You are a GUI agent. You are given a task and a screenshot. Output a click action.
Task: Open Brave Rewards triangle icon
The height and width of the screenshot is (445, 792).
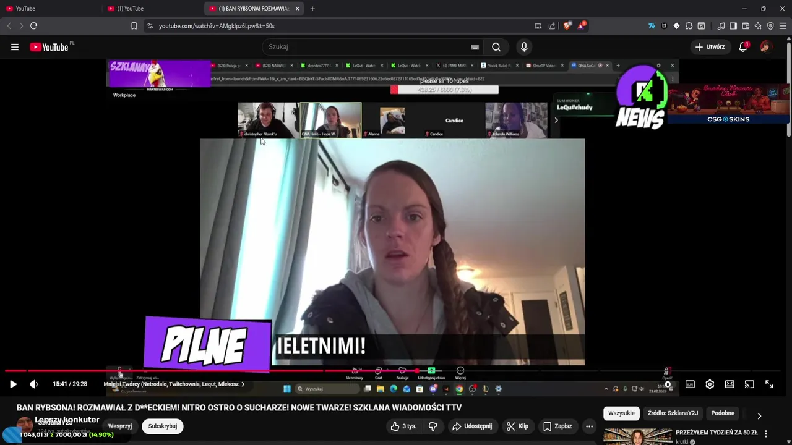click(x=582, y=26)
